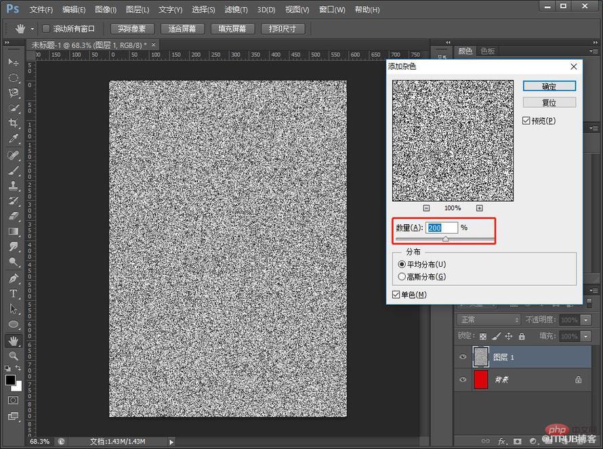
Task: Select the Clone Stamp tool
Action: pos(14,186)
